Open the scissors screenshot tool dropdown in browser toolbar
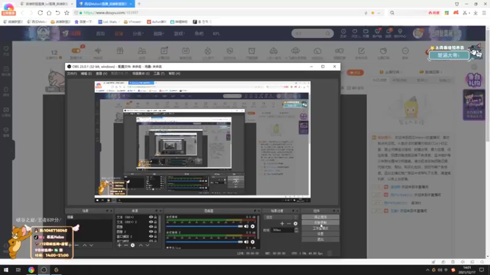 point(469,13)
